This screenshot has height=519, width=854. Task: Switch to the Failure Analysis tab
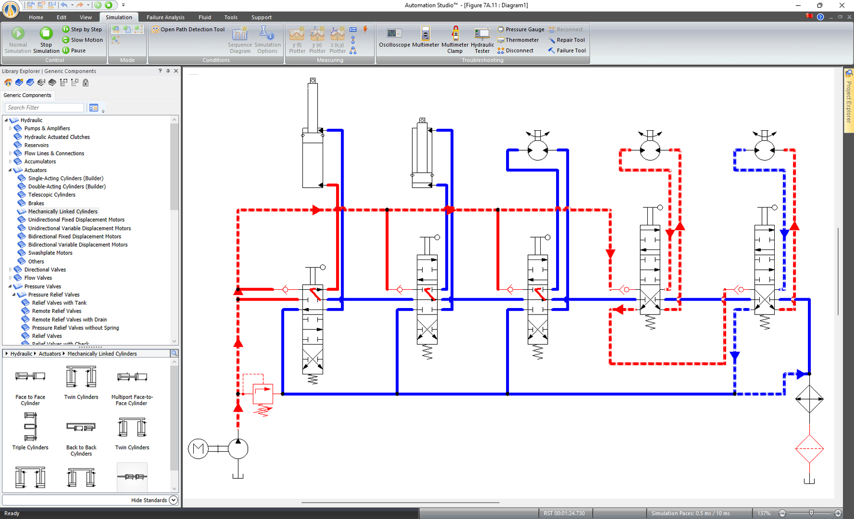[x=165, y=17]
